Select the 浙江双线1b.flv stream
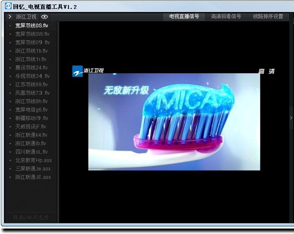Image resolution: width=294 pixels, height=234 pixels. coord(31,51)
